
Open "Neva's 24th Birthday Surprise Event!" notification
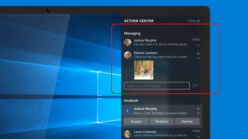[160, 113]
